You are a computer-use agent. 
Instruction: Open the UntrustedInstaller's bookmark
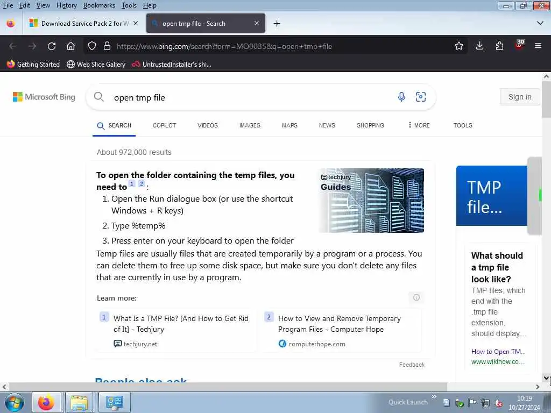172,65
